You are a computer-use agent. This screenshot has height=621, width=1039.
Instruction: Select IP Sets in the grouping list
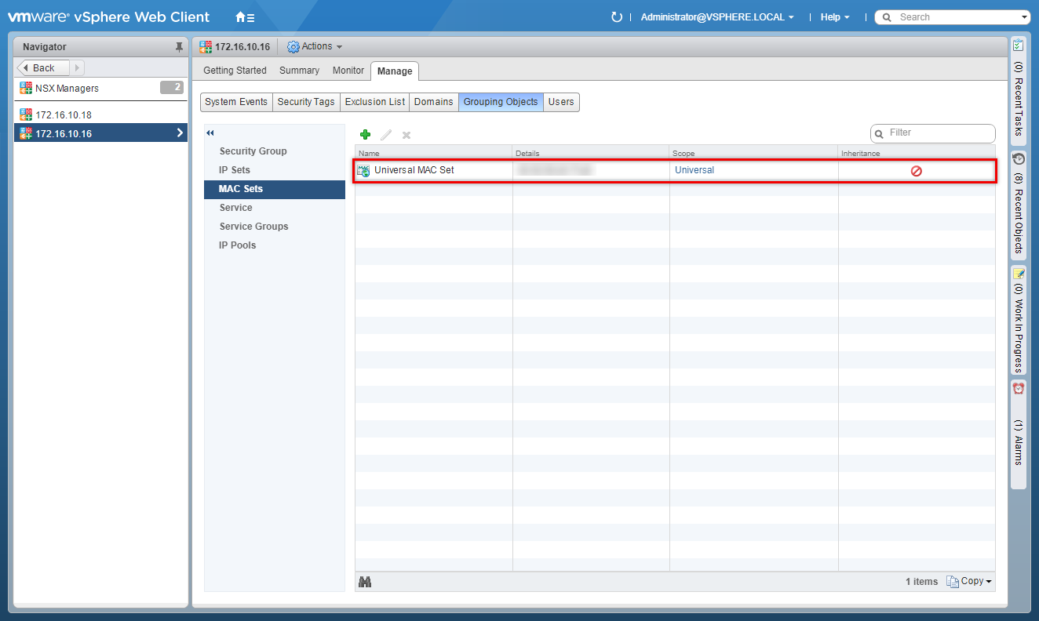coord(235,170)
